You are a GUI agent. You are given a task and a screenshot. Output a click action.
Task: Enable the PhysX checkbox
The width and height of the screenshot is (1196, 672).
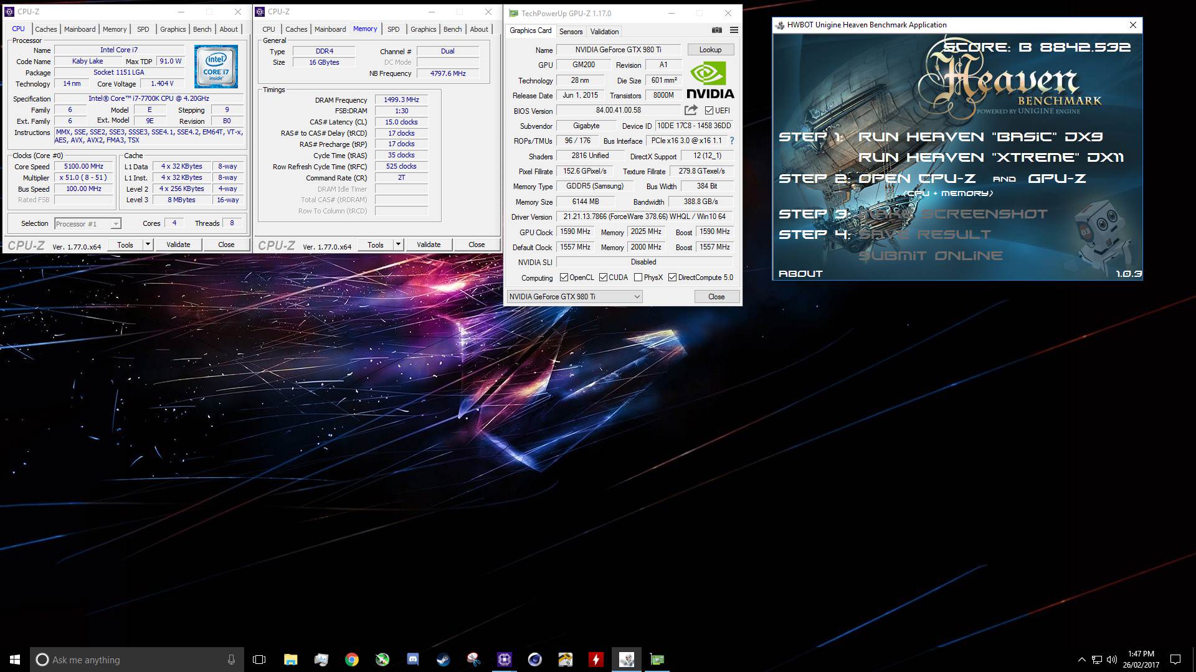click(x=638, y=278)
